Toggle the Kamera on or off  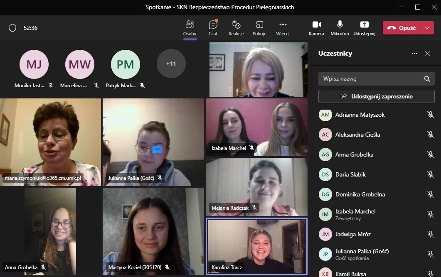click(316, 28)
